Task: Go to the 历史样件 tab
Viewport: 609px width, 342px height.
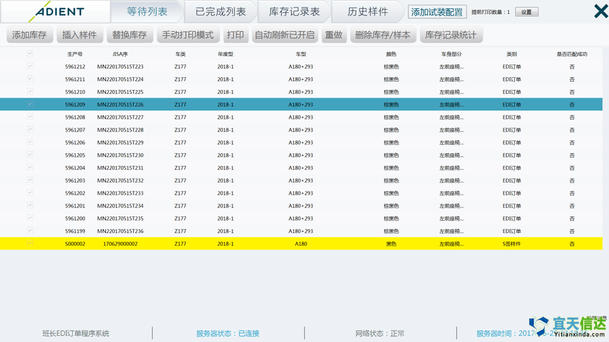Action: point(367,11)
